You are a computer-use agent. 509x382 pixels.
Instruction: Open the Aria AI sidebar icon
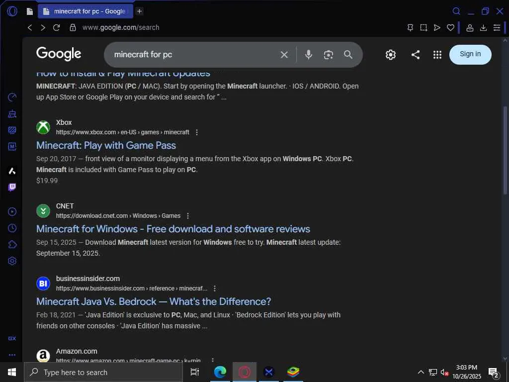pos(12,171)
